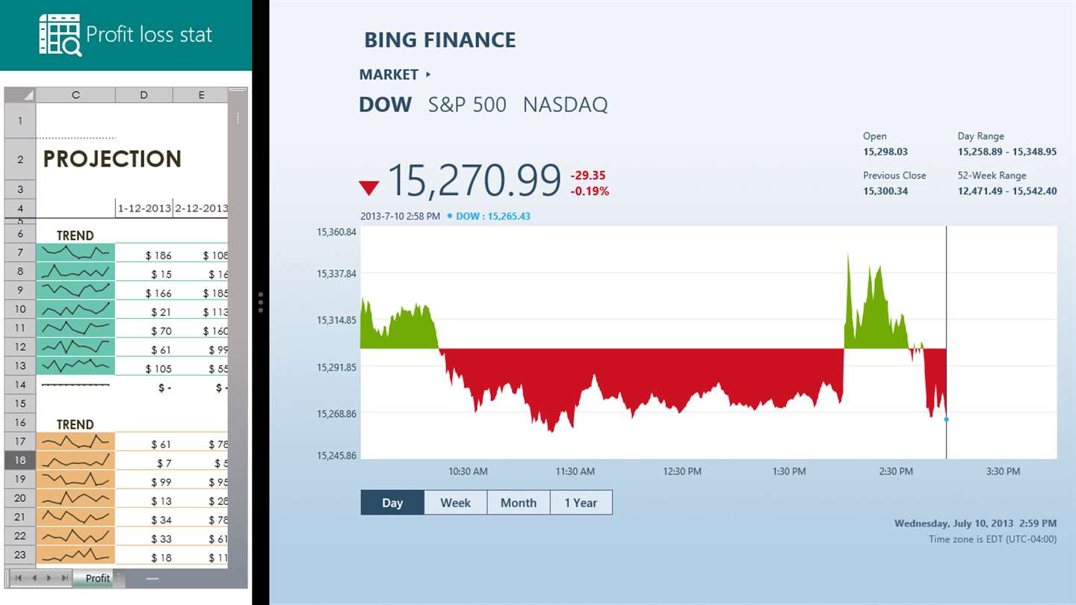
Task: Jump to the first sheet tab arrow
Action: click(18, 578)
